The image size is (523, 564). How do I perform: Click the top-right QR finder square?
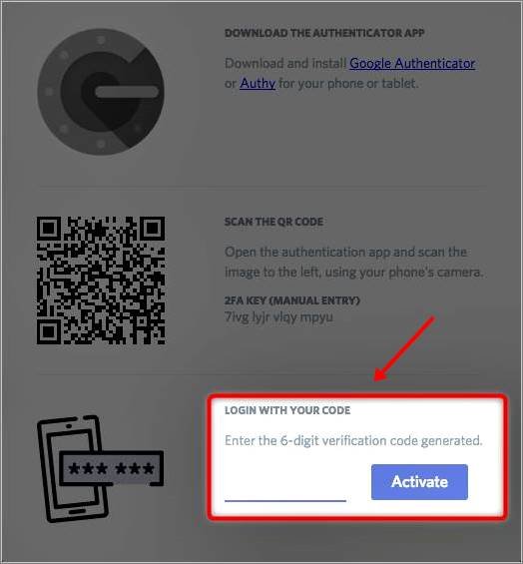click(153, 228)
